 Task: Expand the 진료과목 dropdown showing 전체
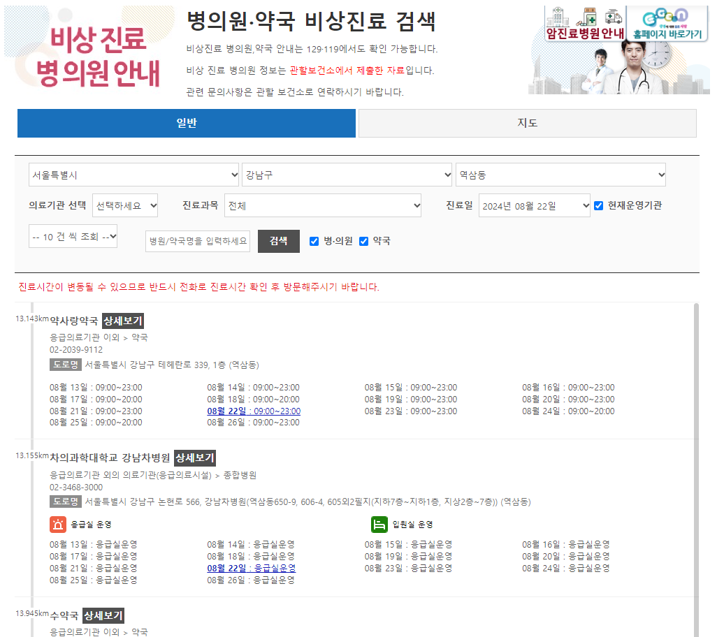(x=322, y=205)
